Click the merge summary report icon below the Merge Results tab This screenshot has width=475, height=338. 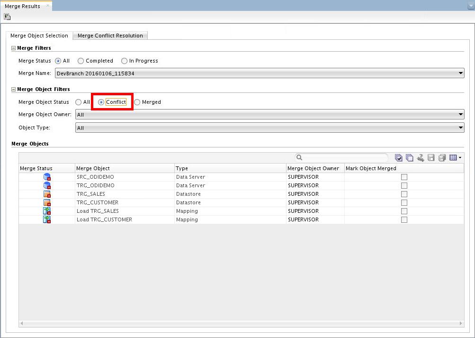coord(7,17)
